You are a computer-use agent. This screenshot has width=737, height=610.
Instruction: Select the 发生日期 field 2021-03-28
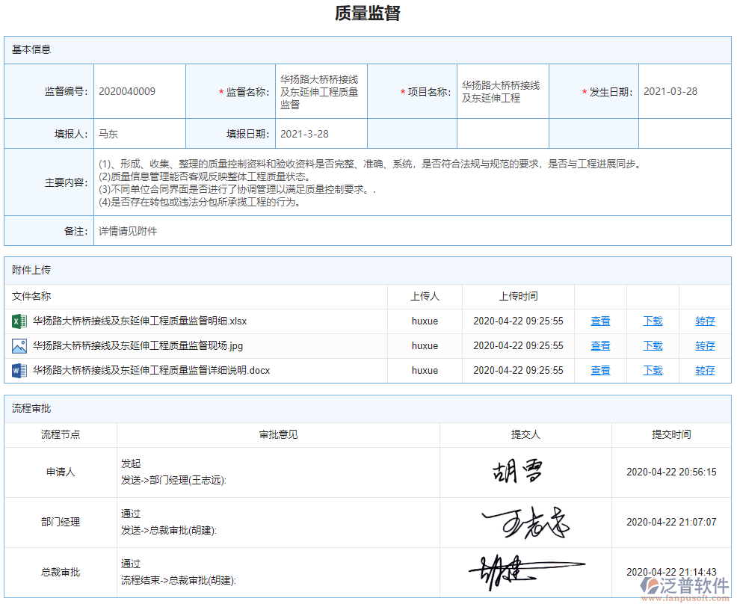[x=670, y=92]
